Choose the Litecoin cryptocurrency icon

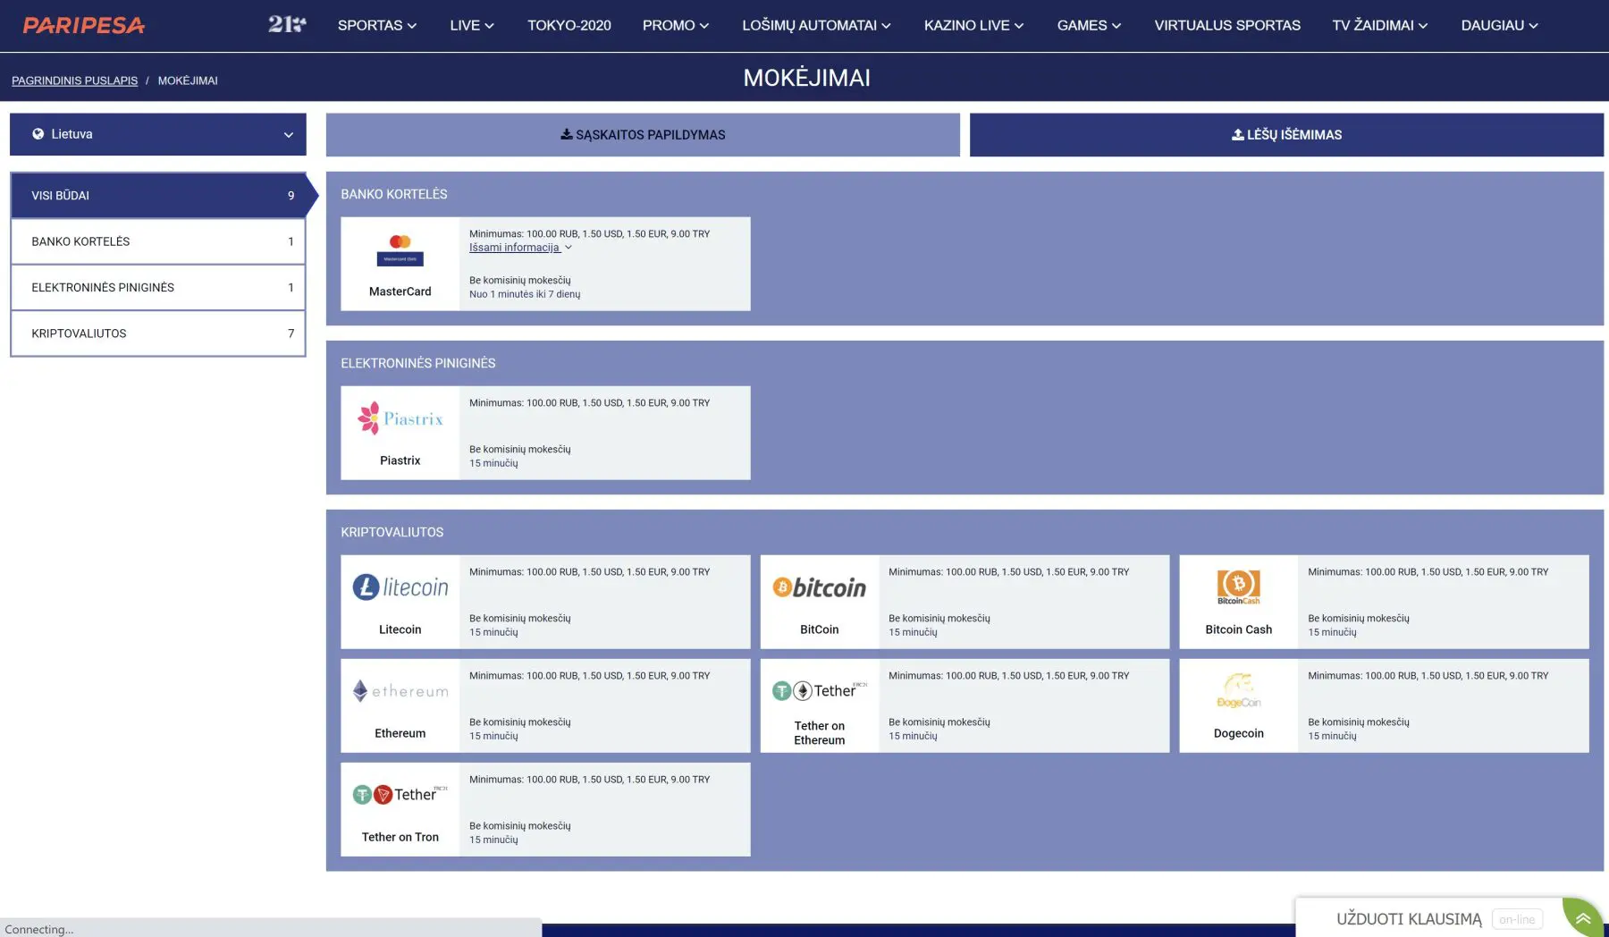[400, 587]
